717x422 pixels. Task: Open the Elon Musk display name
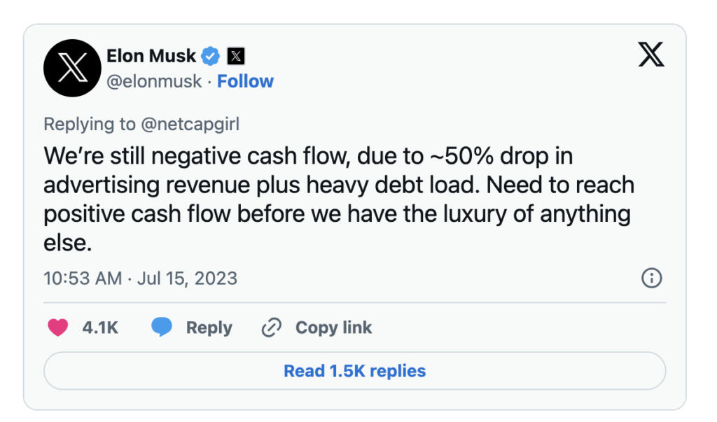coord(151,56)
